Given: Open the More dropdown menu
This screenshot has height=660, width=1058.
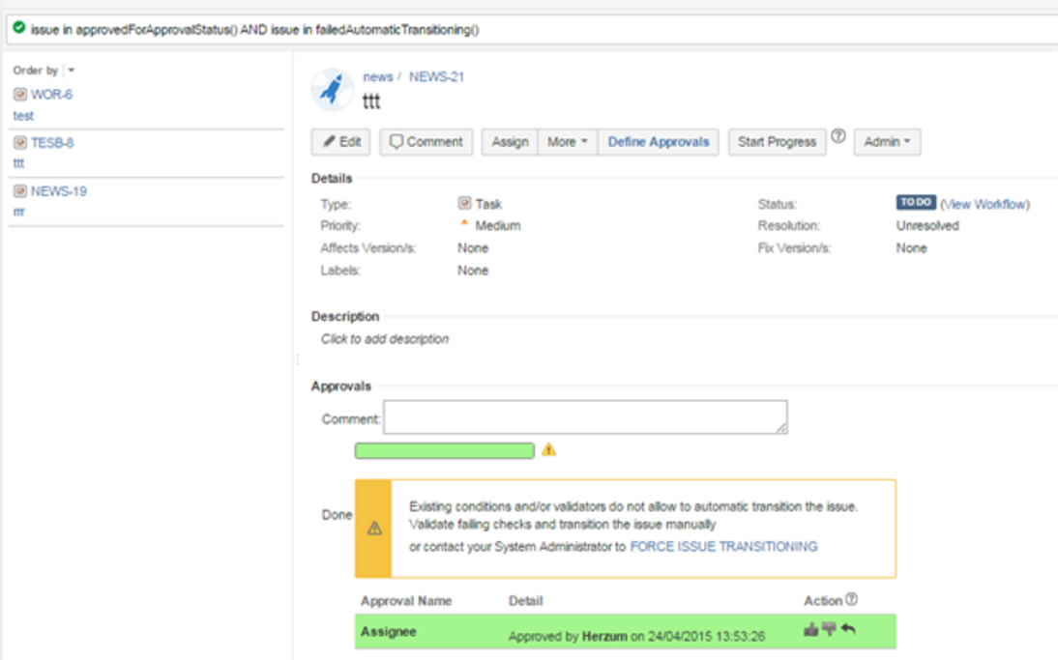Looking at the screenshot, I should [x=568, y=142].
